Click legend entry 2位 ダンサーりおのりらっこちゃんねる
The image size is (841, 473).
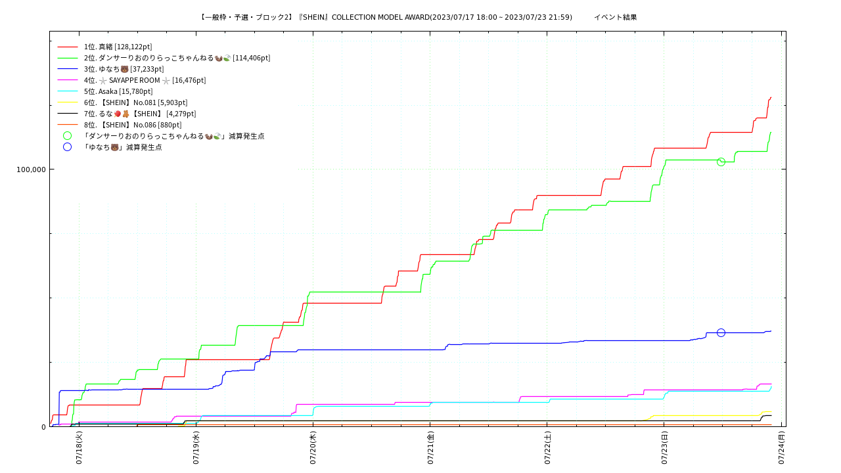coord(177,58)
